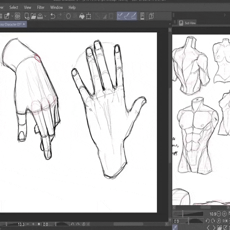Zoom out Sub View with minus icon
The image size is (230, 230).
coord(219,213)
